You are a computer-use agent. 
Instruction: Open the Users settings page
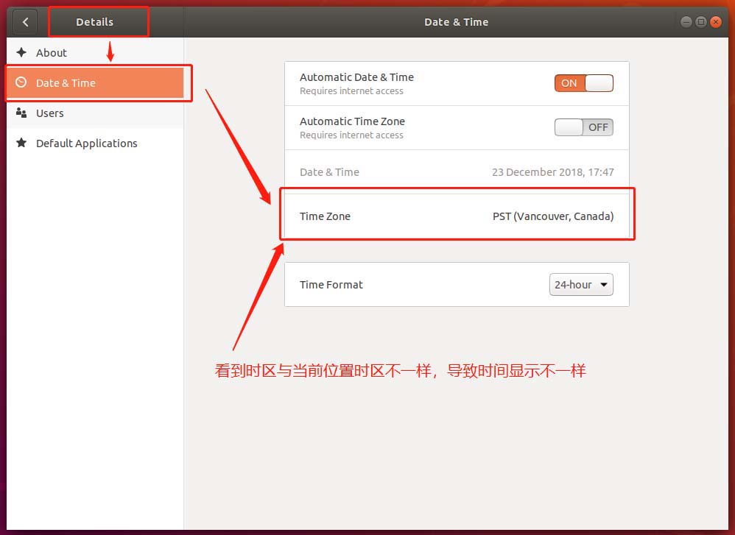pyautogui.click(x=49, y=113)
